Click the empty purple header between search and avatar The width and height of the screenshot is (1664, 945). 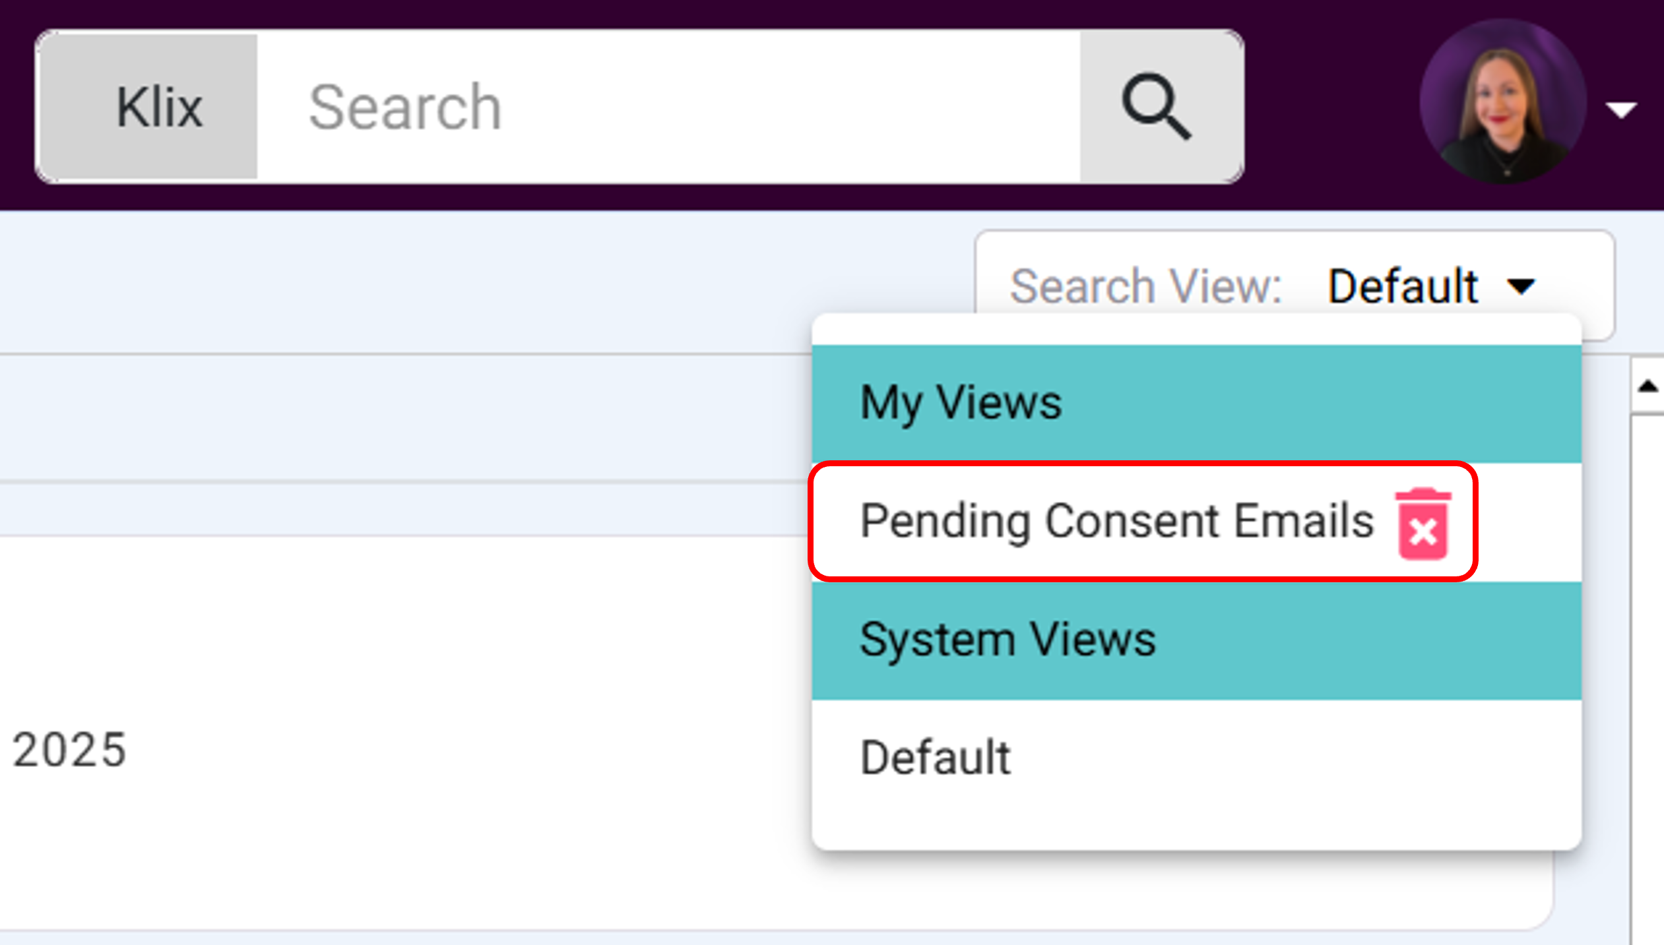pyautogui.click(x=1331, y=106)
